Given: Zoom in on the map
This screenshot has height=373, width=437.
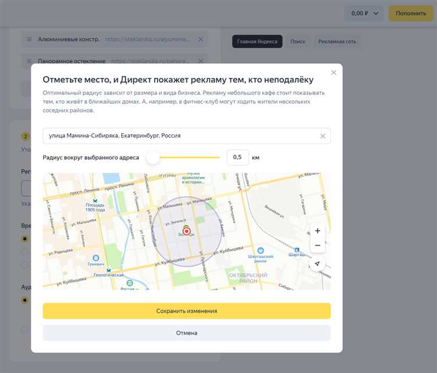Looking at the screenshot, I should (318, 231).
